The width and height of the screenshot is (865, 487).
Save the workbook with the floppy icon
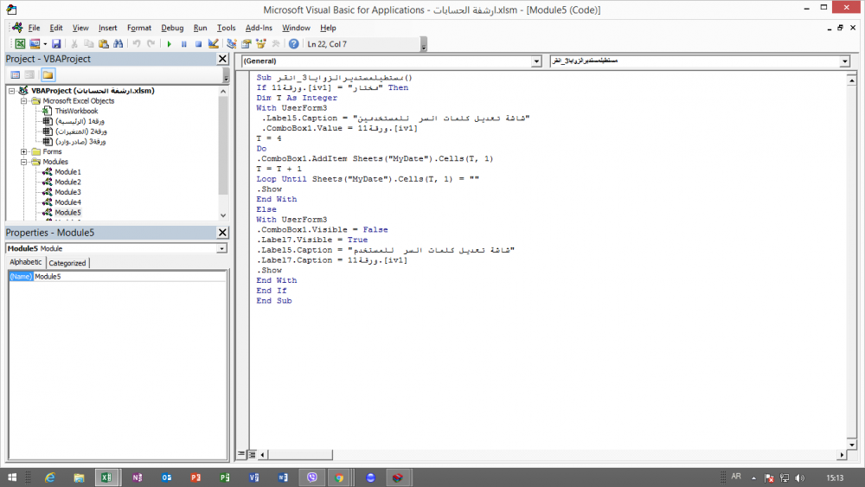point(56,44)
